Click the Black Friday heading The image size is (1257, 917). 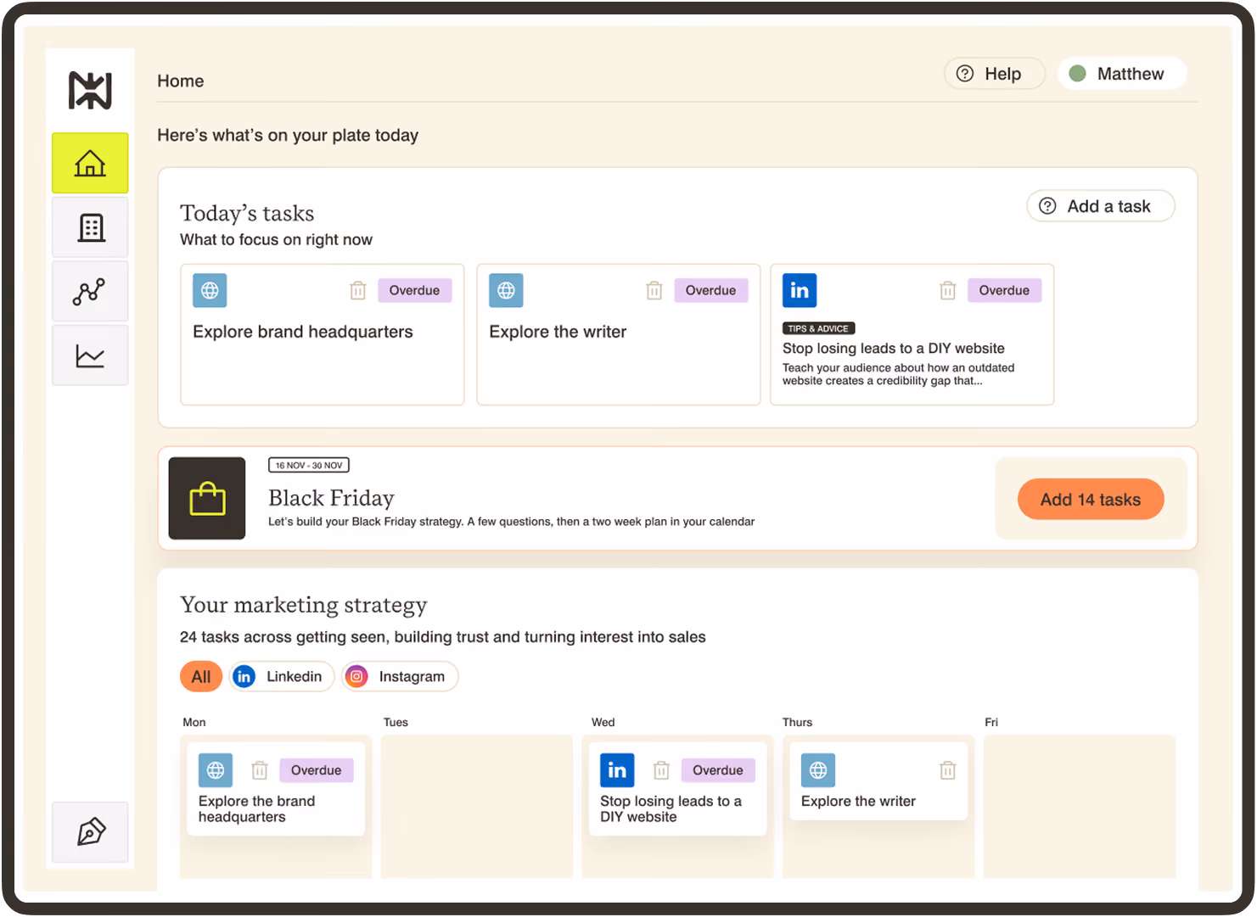tap(331, 498)
